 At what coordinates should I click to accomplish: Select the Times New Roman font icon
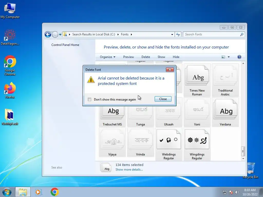click(197, 80)
